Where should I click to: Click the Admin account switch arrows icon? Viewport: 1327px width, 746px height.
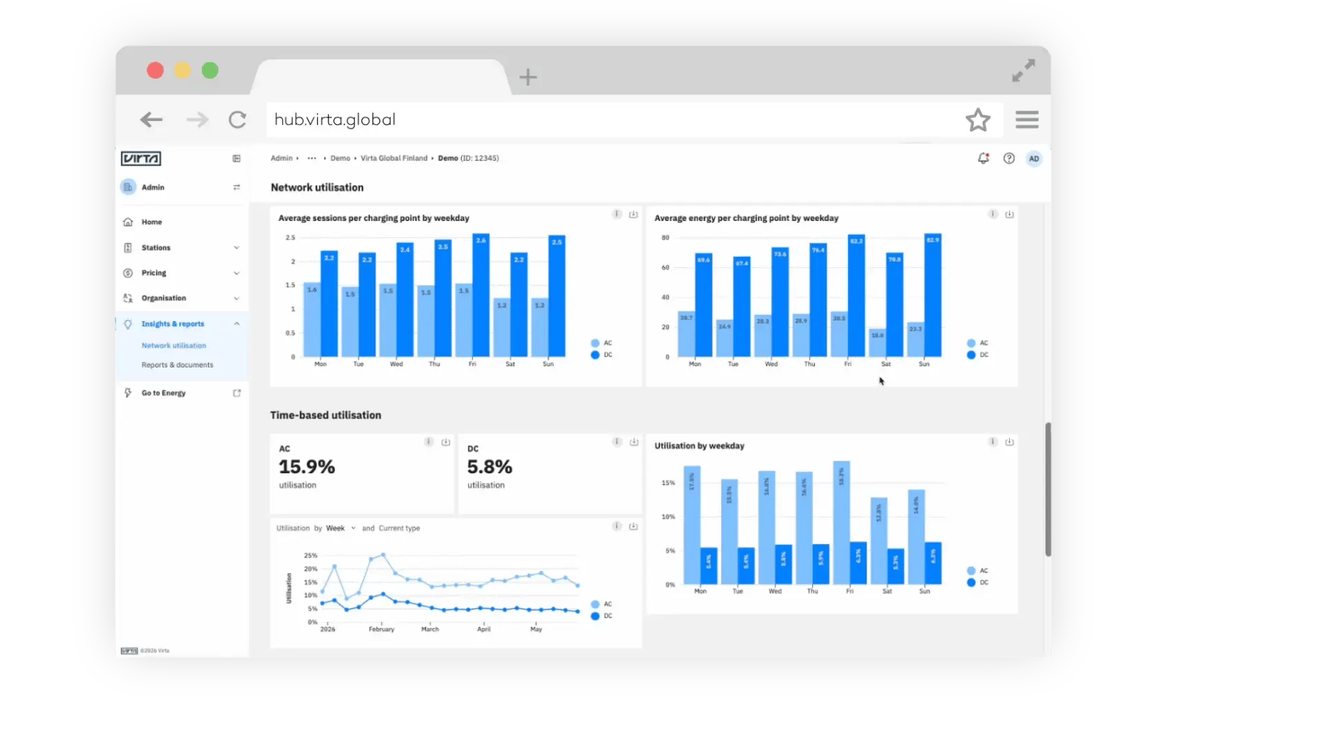click(236, 187)
